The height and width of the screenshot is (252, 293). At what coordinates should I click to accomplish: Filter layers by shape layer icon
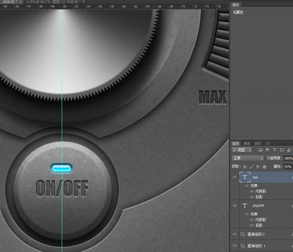coord(282,150)
